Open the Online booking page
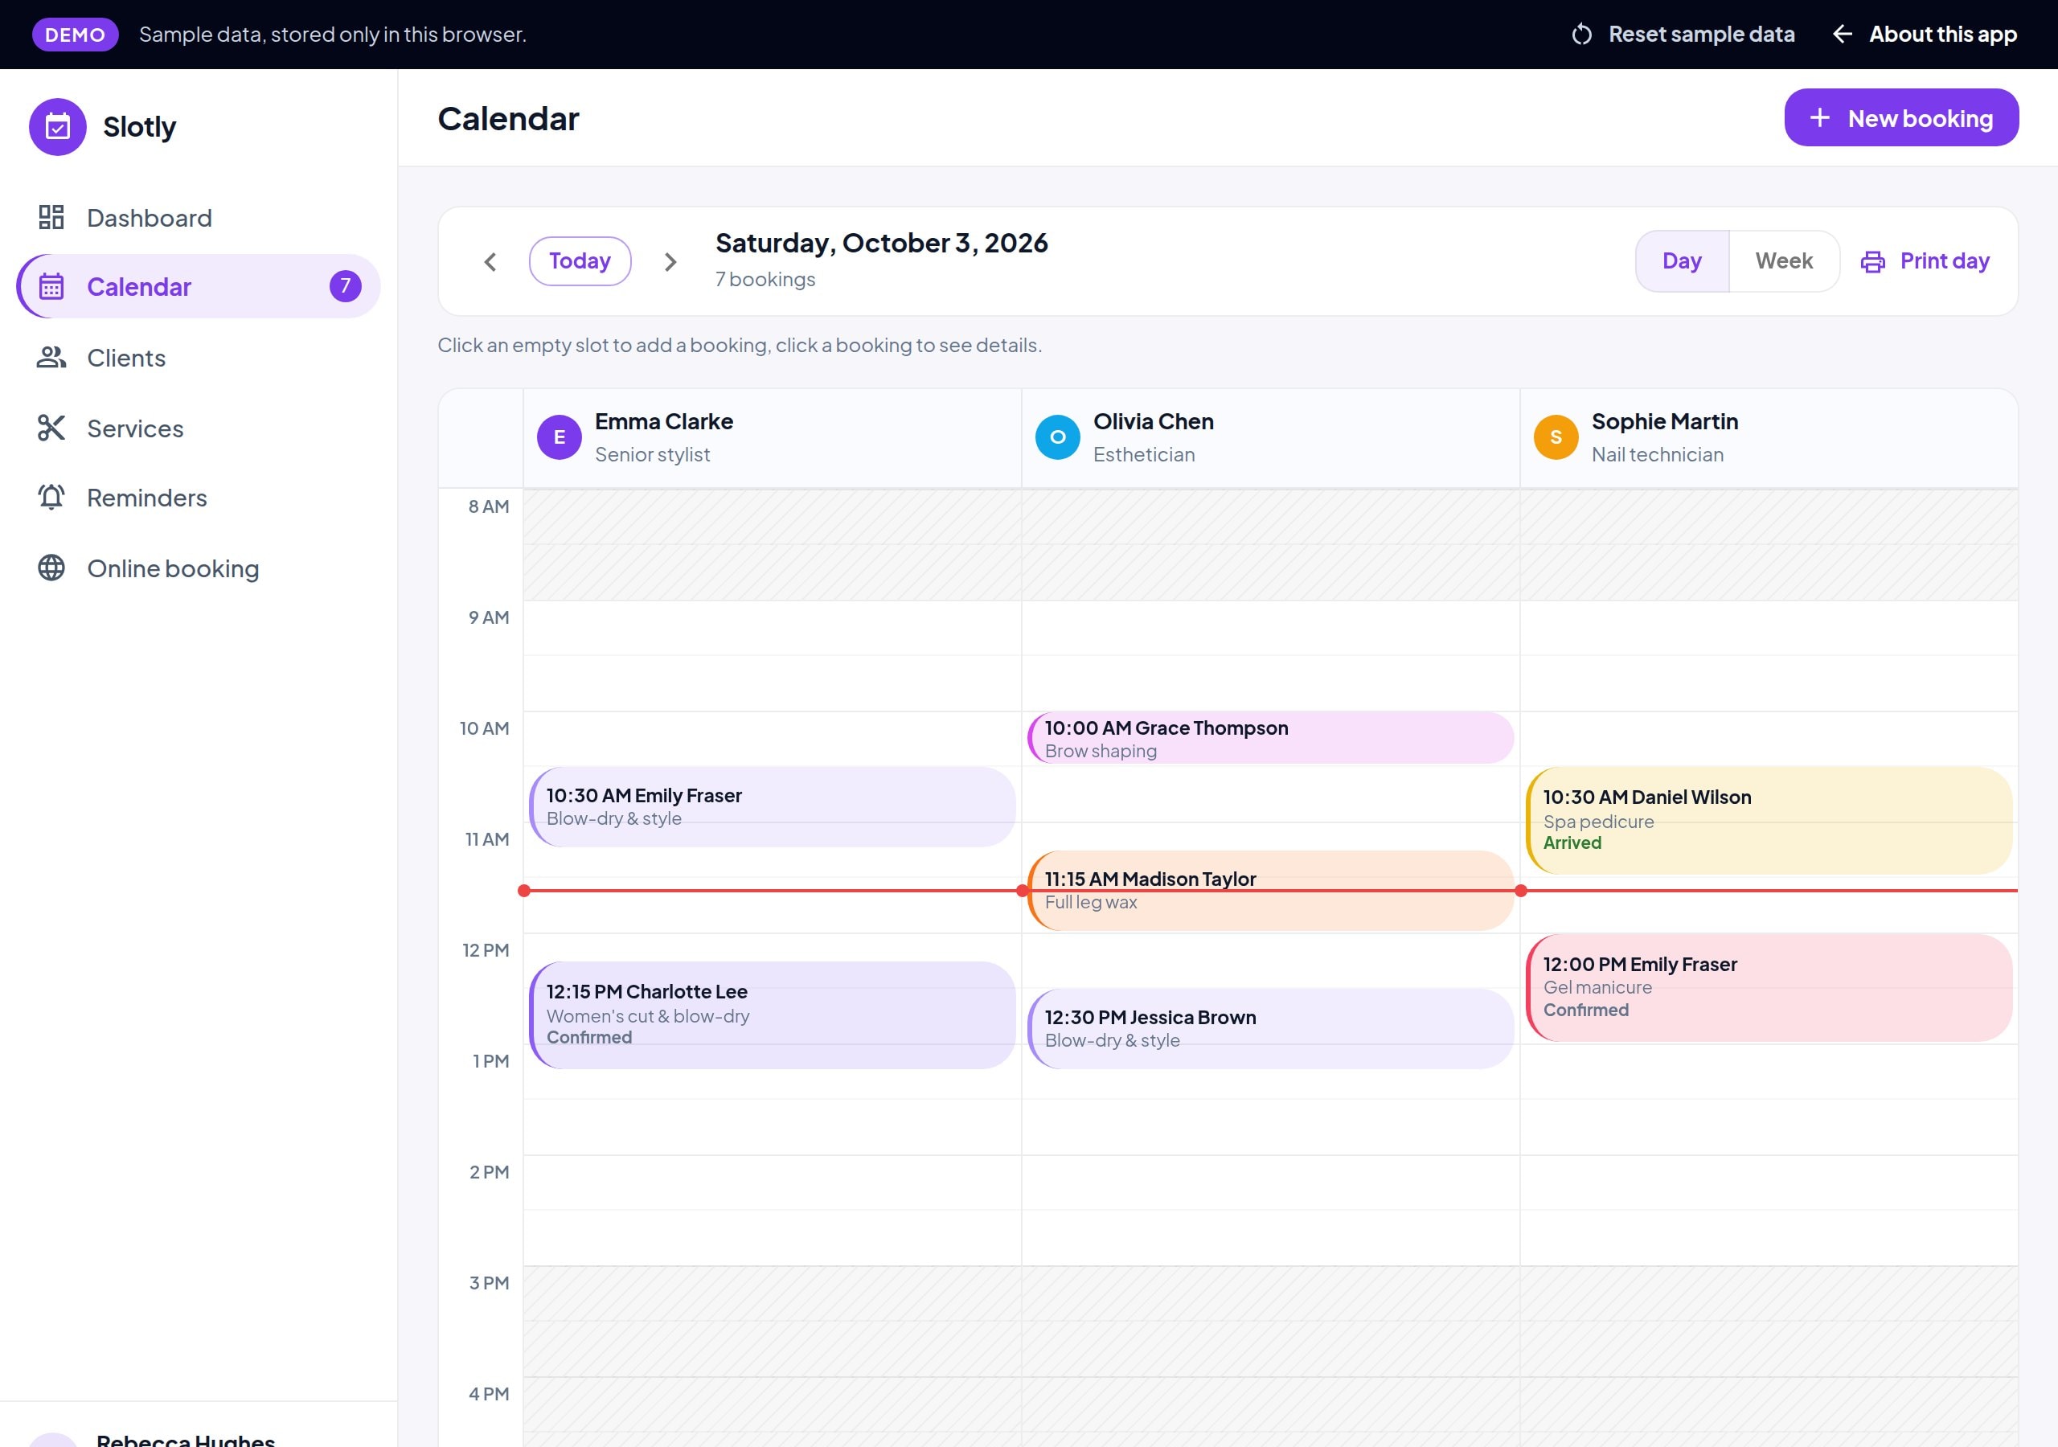The width and height of the screenshot is (2058, 1447). (x=198, y=568)
